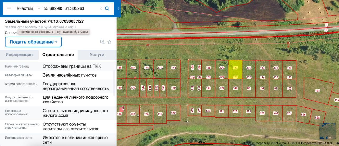
Task: Click map parcel label 84
Action: 262,88
